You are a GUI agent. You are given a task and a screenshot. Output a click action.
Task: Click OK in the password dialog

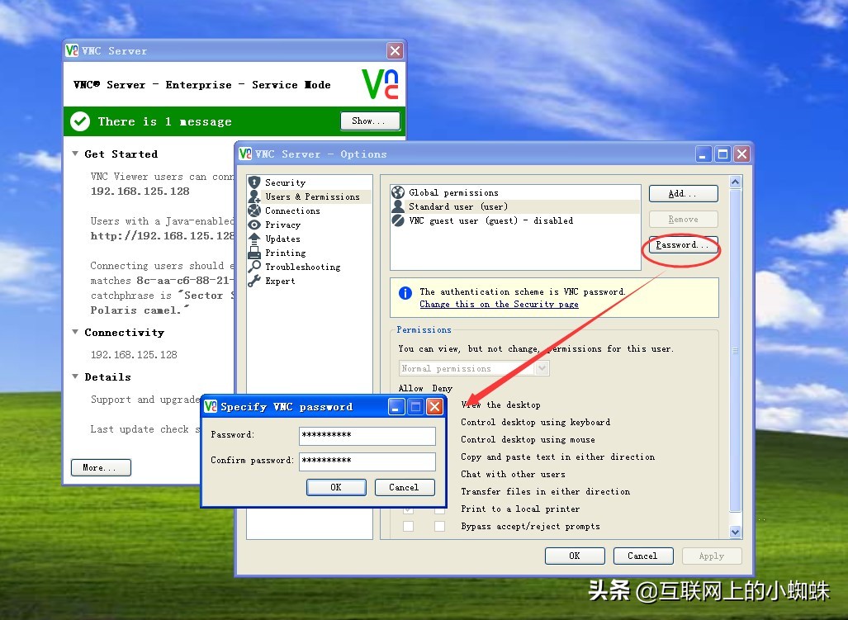(x=336, y=487)
